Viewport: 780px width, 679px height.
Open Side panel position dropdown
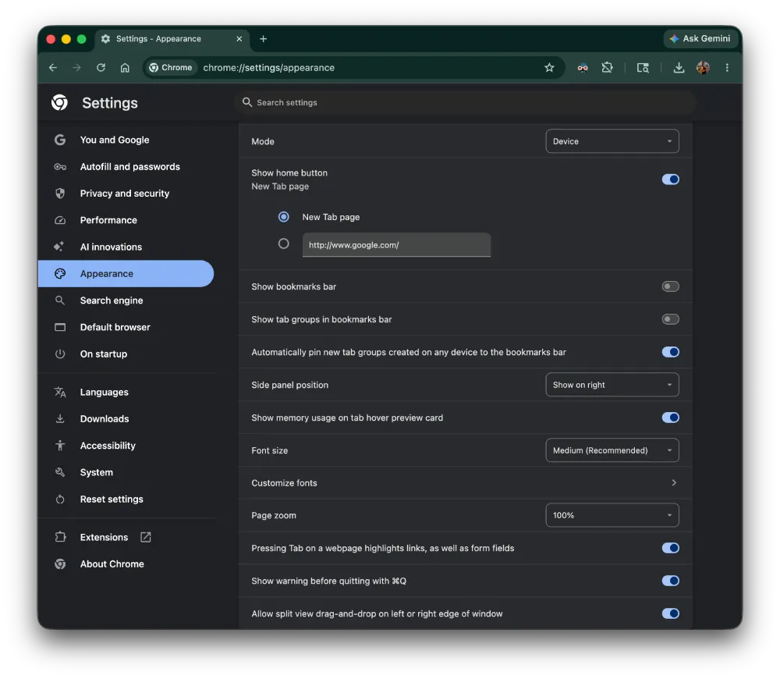[612, 385]
